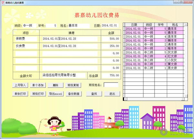Click the app icon in title bar
The width and height of the screenshot is (194, 139).
tap(3, 2)
